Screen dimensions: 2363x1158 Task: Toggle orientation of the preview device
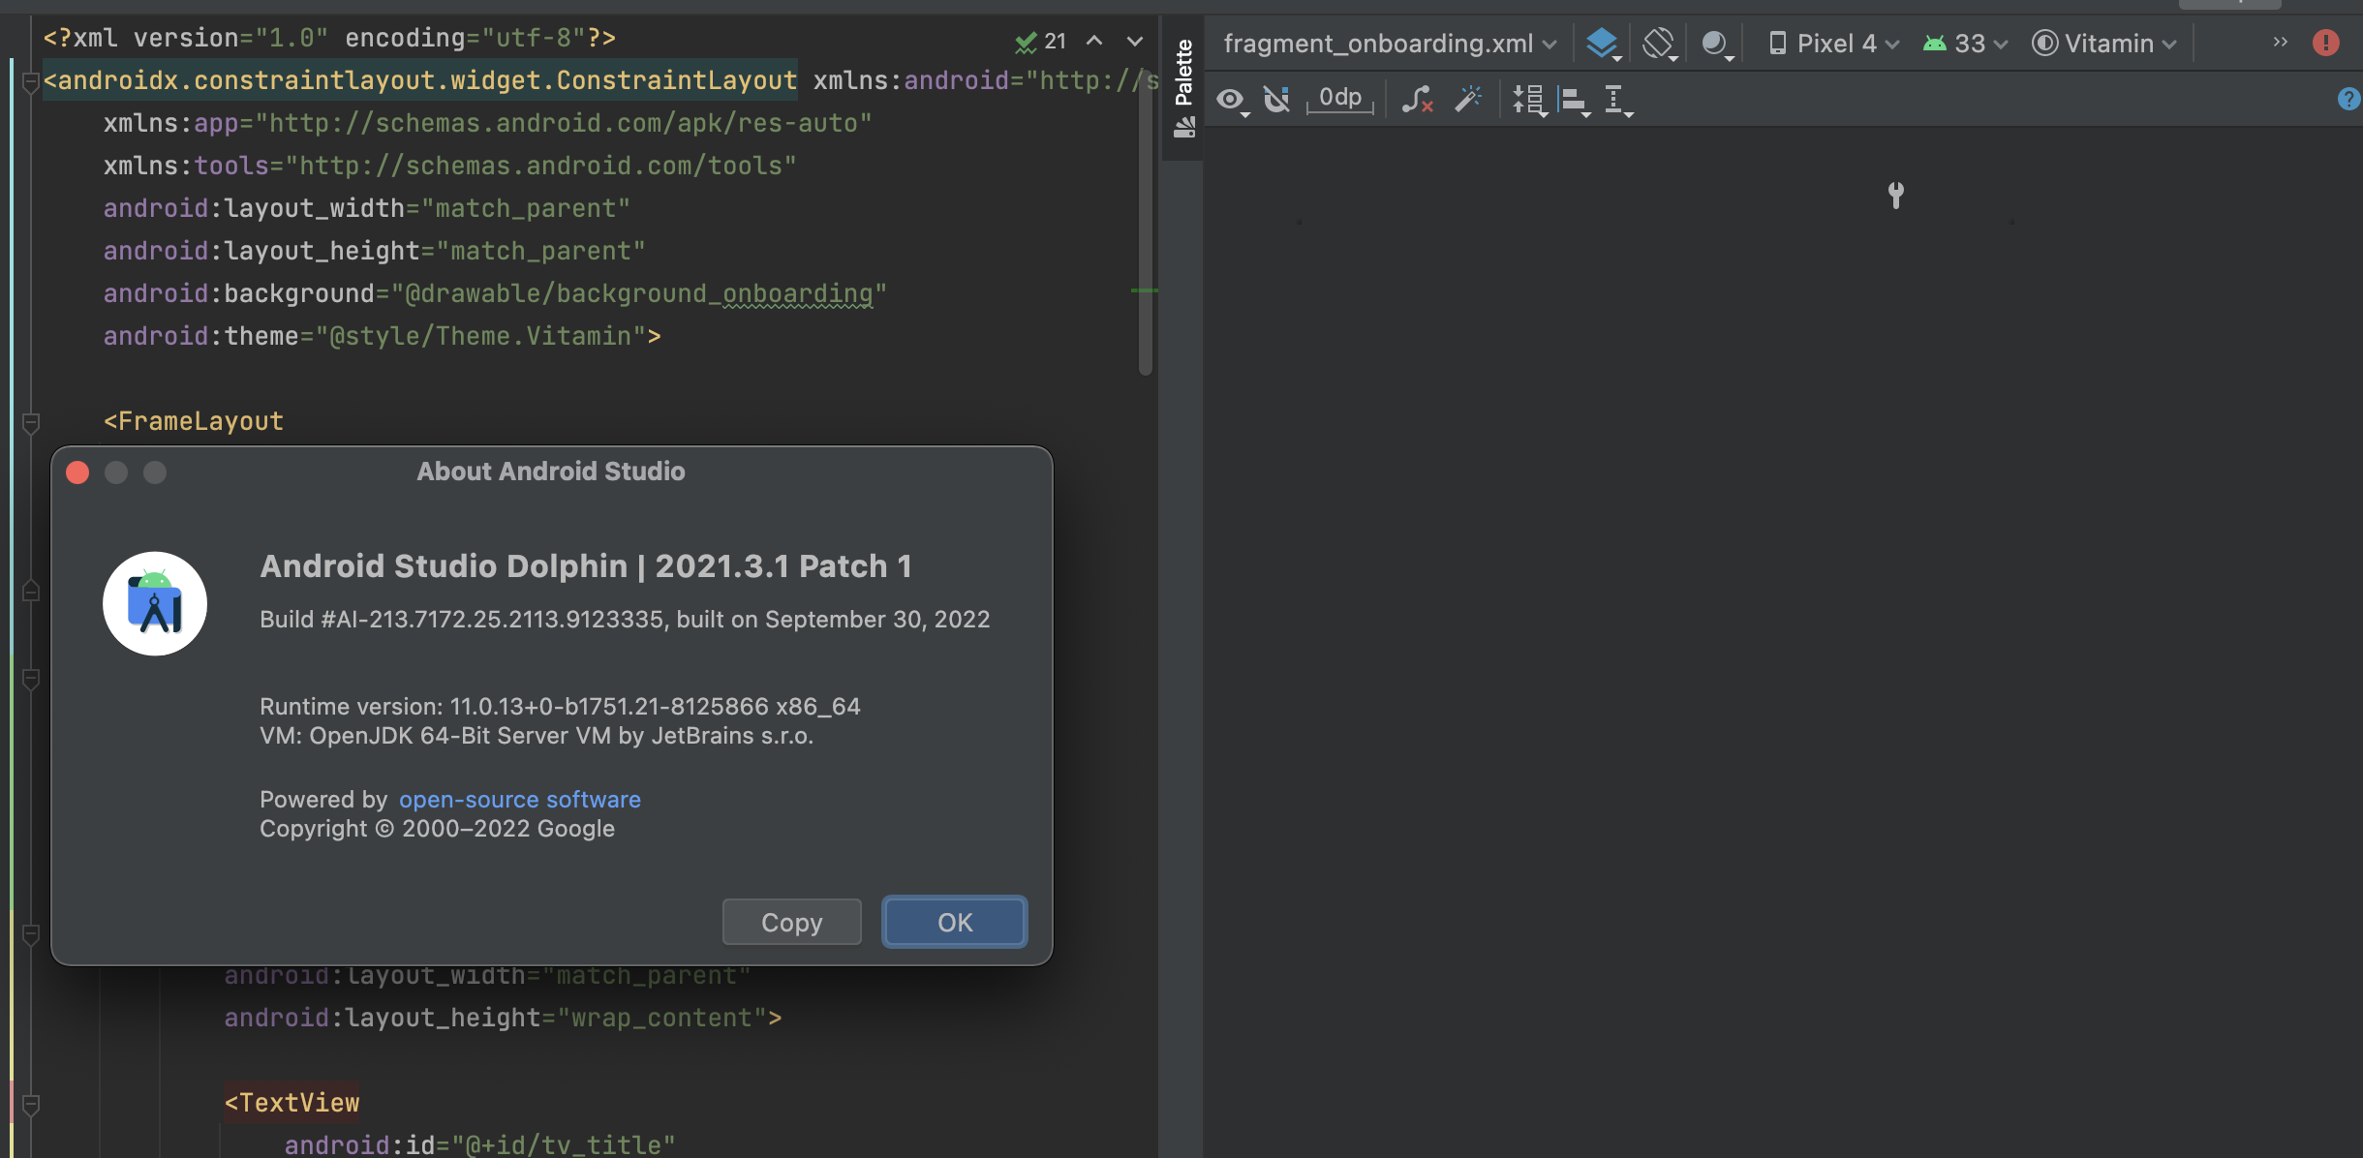click(x=1658, y=42)
